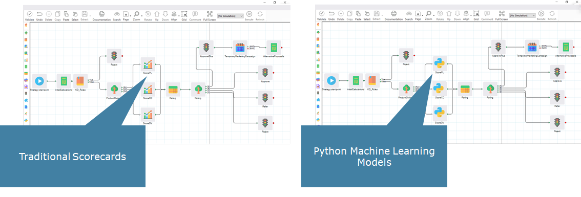Viewport: 581px width, 197px height.
Task: Select TemporaryMarketingCampaign node in left window
Action: pyautogui.click(x=240, y=47)
